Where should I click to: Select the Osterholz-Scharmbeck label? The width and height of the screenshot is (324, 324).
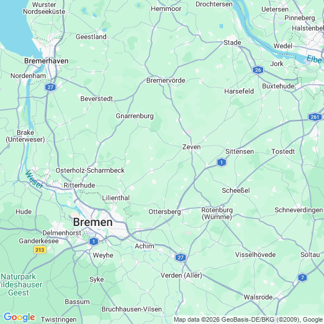pyautogui.click(x=90, y=170)
